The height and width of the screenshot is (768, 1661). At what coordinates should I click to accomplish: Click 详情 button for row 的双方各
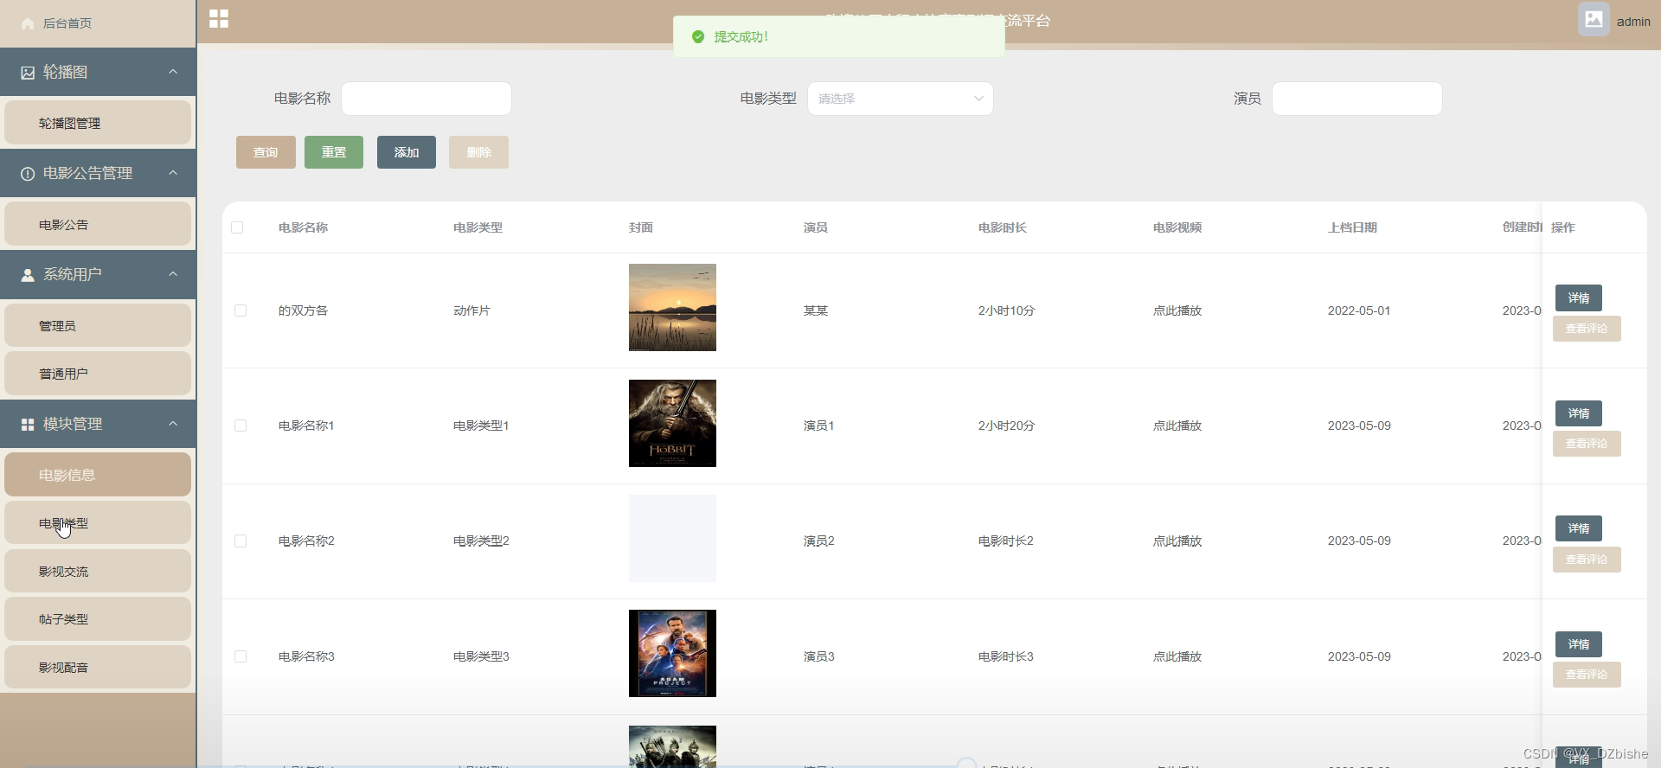pyautogui.click(x=1579, y=298)
